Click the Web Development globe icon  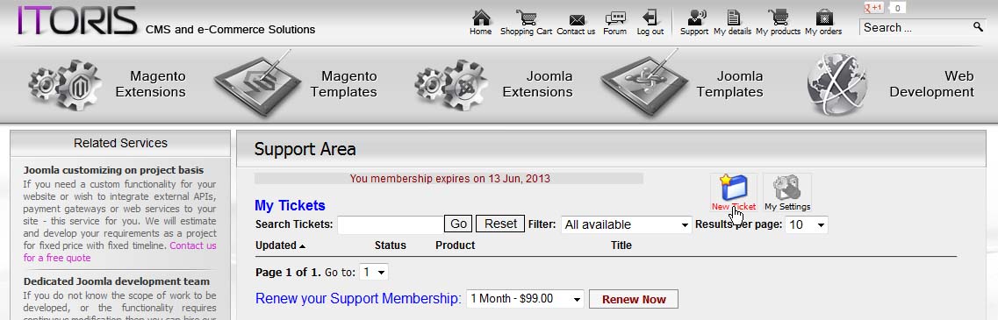pos(838,84)
